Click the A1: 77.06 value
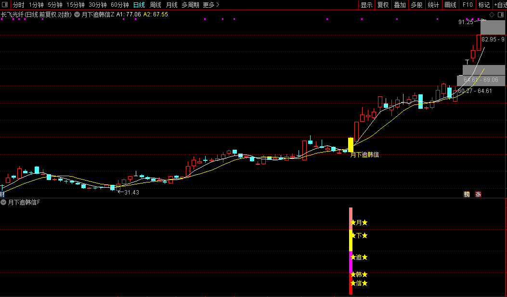This screenshot has width=507, height=297. tap(129, 14)
